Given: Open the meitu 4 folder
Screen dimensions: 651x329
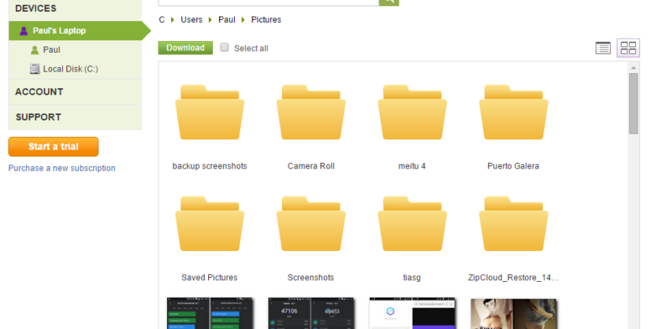Looking at the screenshot, I should (x=412, y=113).
